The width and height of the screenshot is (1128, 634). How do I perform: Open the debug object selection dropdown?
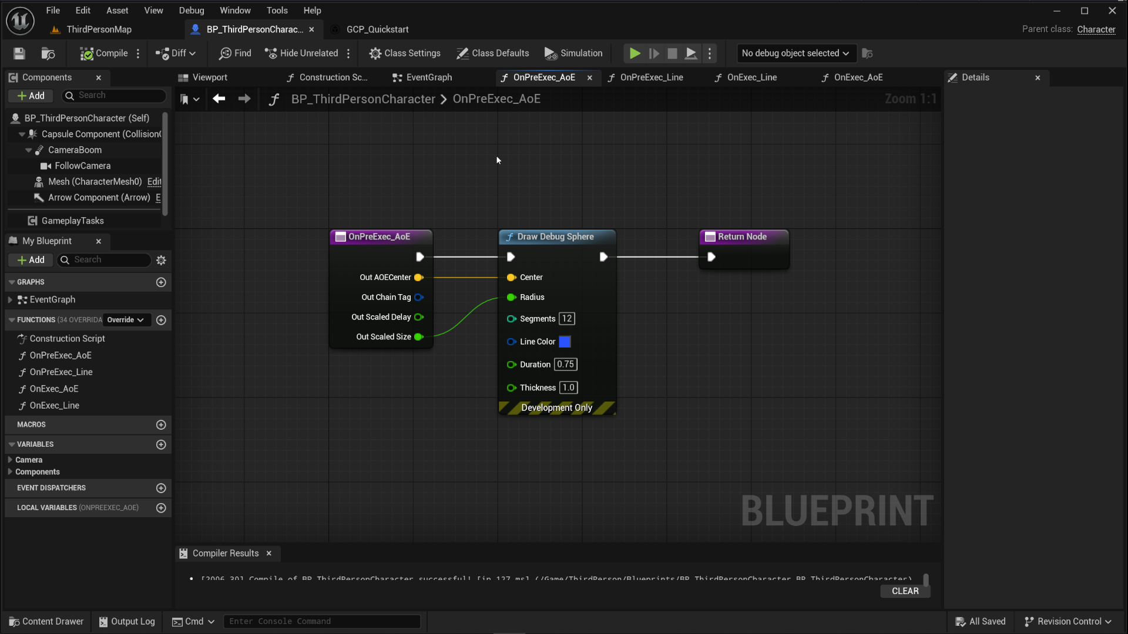795,53
